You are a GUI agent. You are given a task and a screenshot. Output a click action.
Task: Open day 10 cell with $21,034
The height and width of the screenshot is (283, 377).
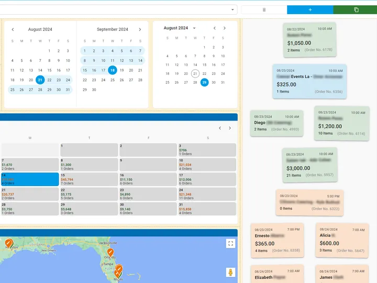point(207,165)
